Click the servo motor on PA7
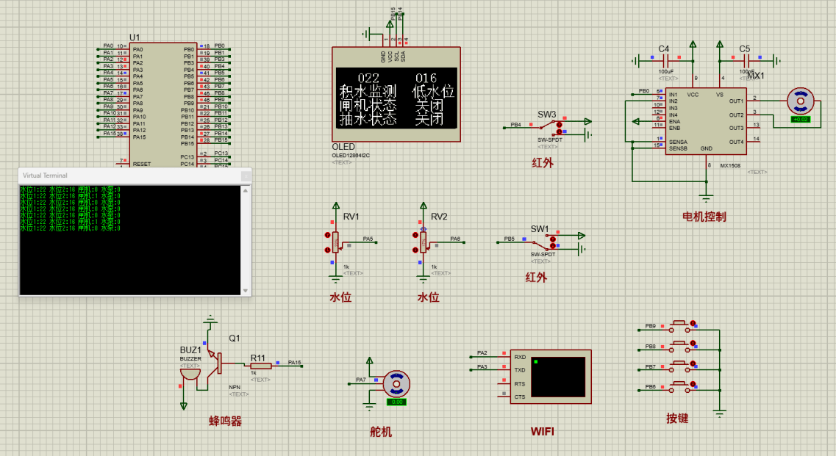Viewport: 836px width, 456px height. (x=397, y=383)
